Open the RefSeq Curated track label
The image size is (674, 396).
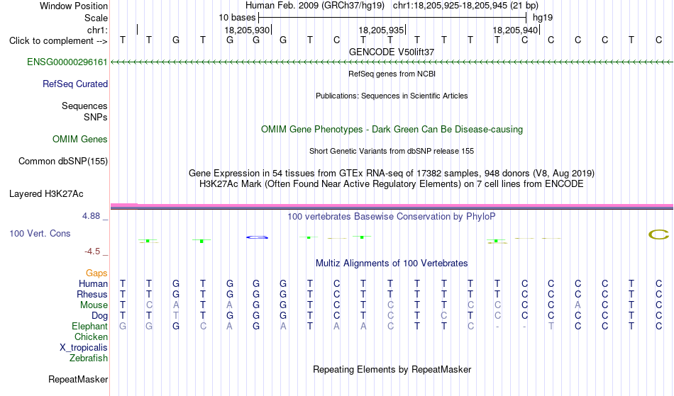75,84
